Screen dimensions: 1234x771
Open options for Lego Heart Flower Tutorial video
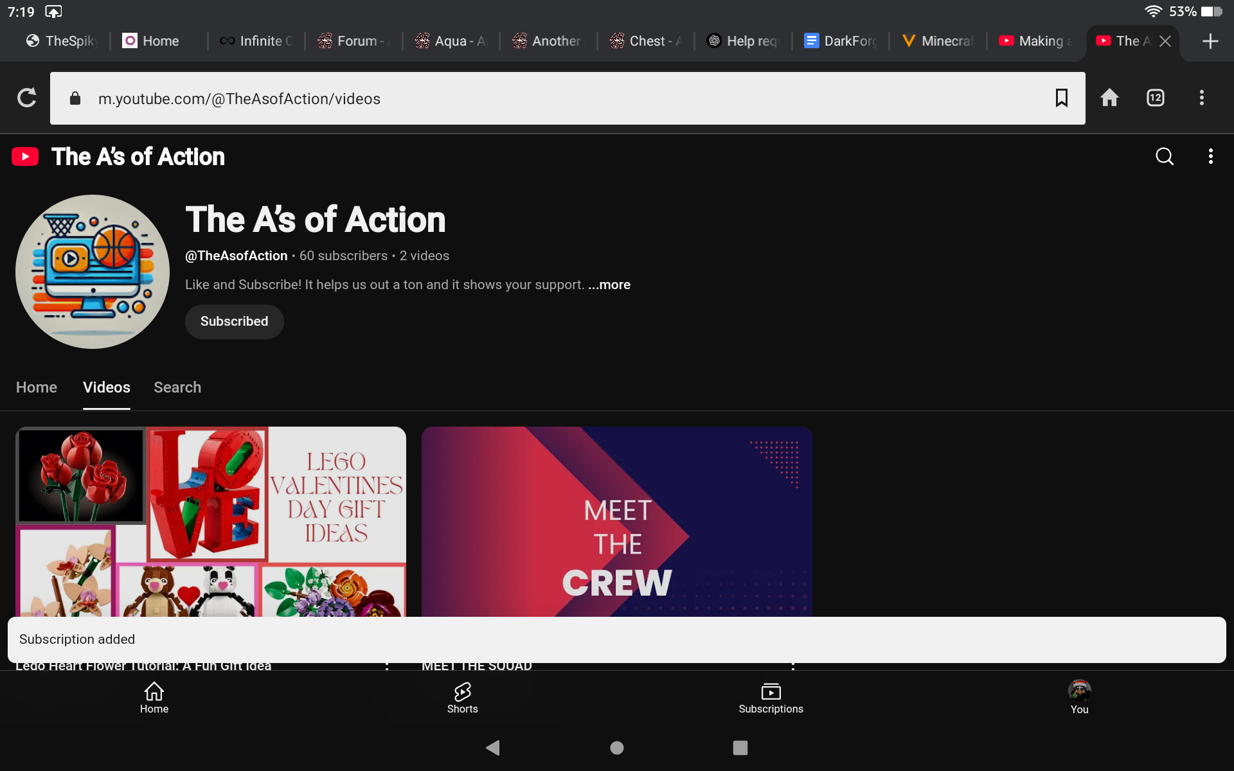[x=387, y=666]
